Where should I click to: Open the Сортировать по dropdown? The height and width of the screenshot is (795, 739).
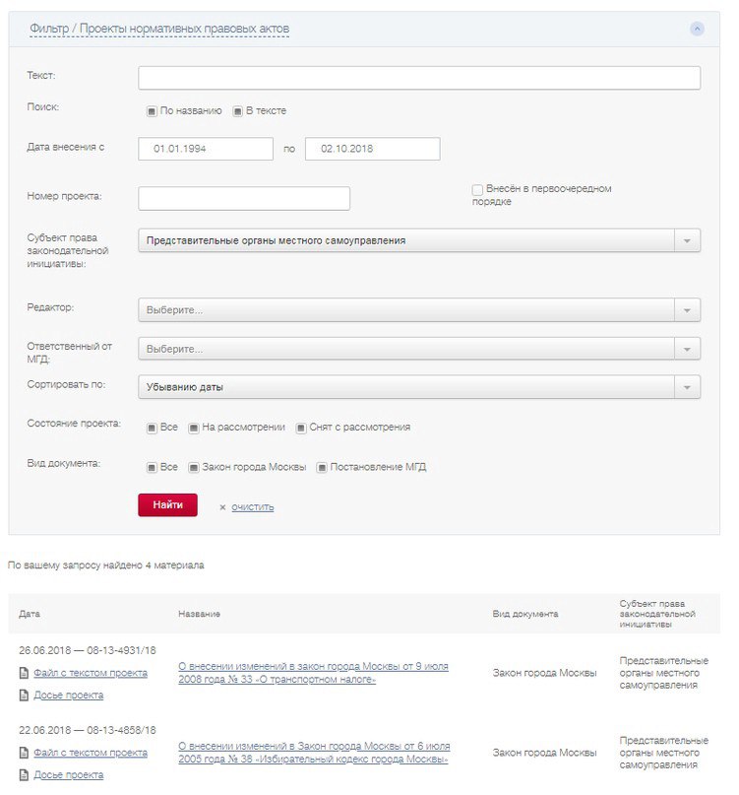point(419,387)
